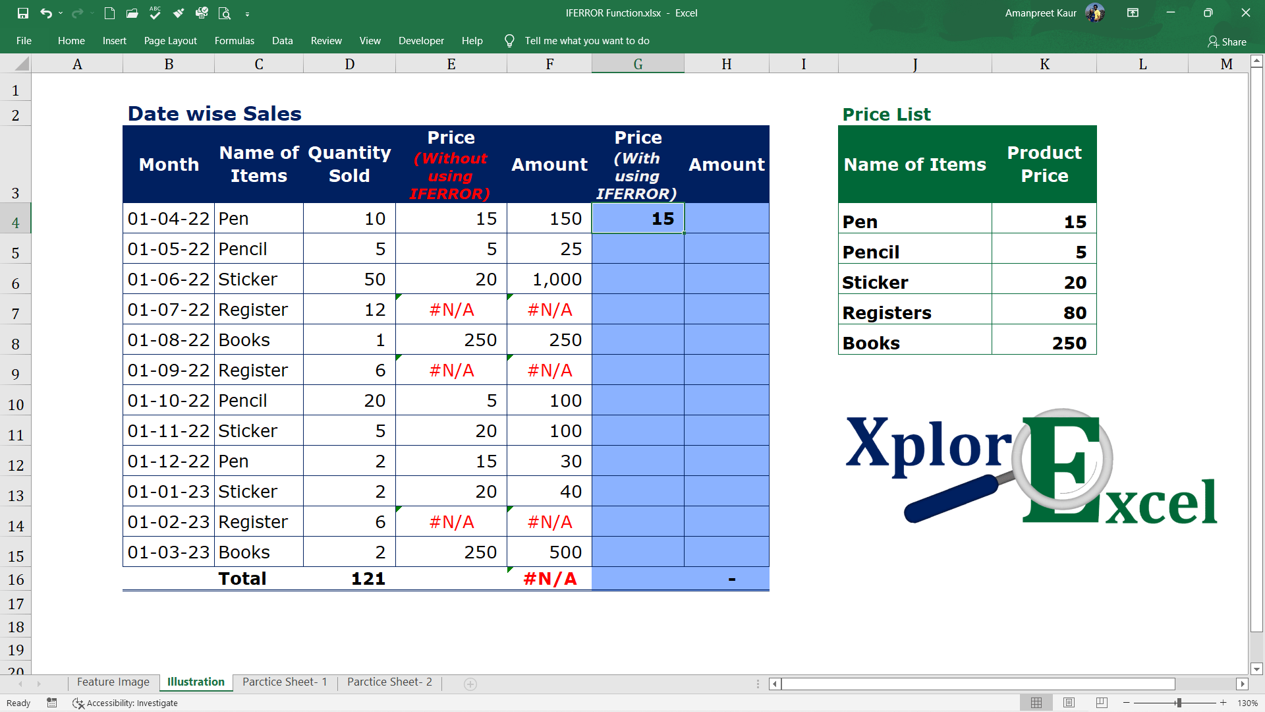Switch to Normal view mode
The width and height of the screenshot is (1265, 712).
point(1036,703)
